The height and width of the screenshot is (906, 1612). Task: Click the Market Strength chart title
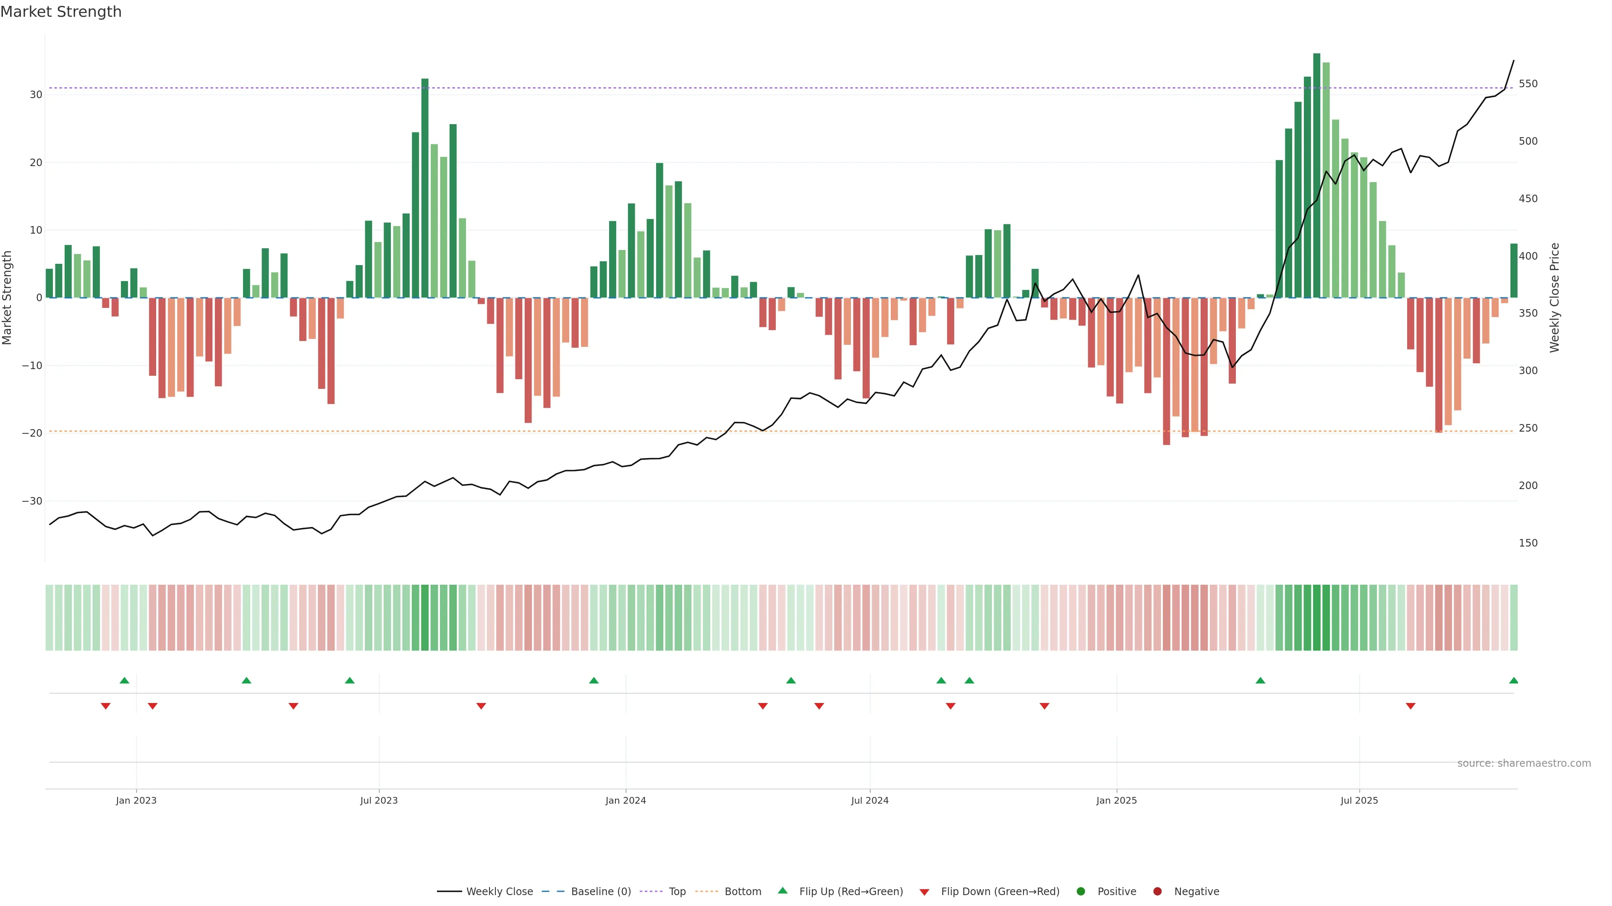tap(61, 12)
